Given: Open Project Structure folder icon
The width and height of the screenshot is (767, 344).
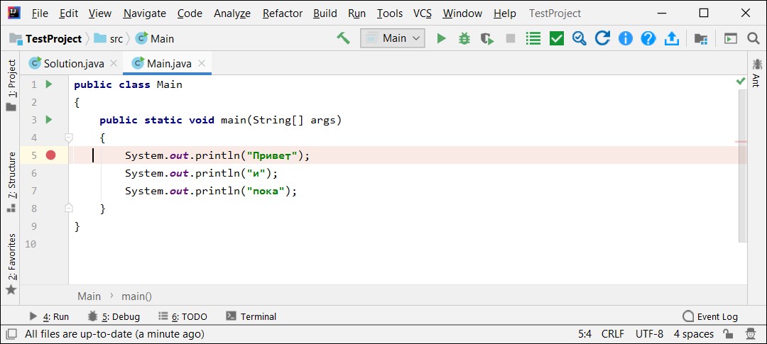Looking at the screenshot, I should tap(701, 38).
